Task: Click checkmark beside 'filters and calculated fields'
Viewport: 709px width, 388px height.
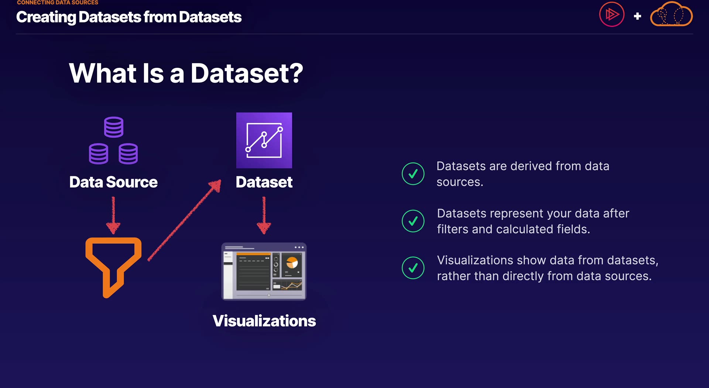Action: [413, 221]
